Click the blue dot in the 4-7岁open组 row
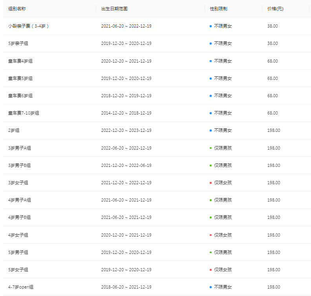 pos(211,287)
